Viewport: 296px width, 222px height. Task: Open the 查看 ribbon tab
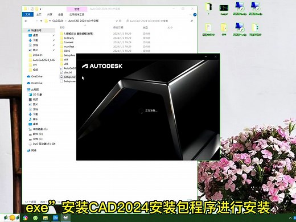[x=61, y=14]
